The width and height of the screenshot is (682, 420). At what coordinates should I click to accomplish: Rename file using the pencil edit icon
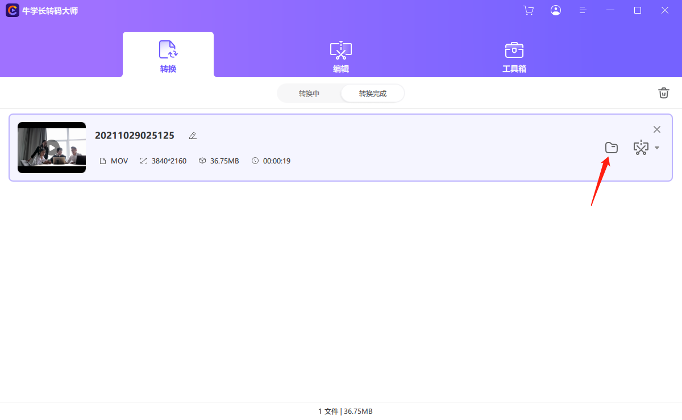coord(193,136)
